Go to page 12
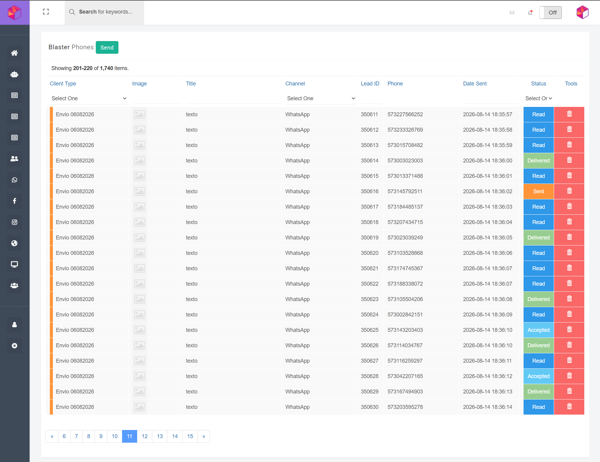This screenshot has width=600, height=462. pyautogui.click(x=145, y=436)
